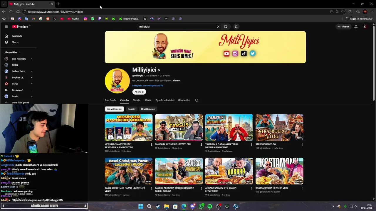This screenshot has width=376, height=211.
Task: Open Spotify from the taskbar
Action: point(210,206)
